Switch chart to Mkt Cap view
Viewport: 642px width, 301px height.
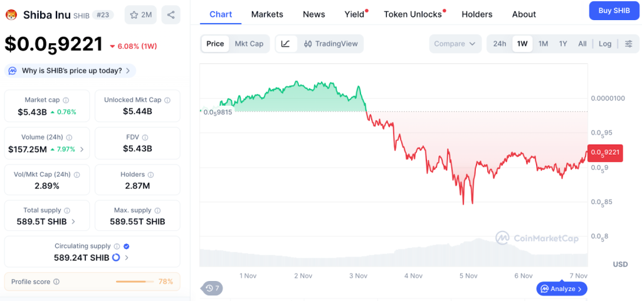(249, 44)
